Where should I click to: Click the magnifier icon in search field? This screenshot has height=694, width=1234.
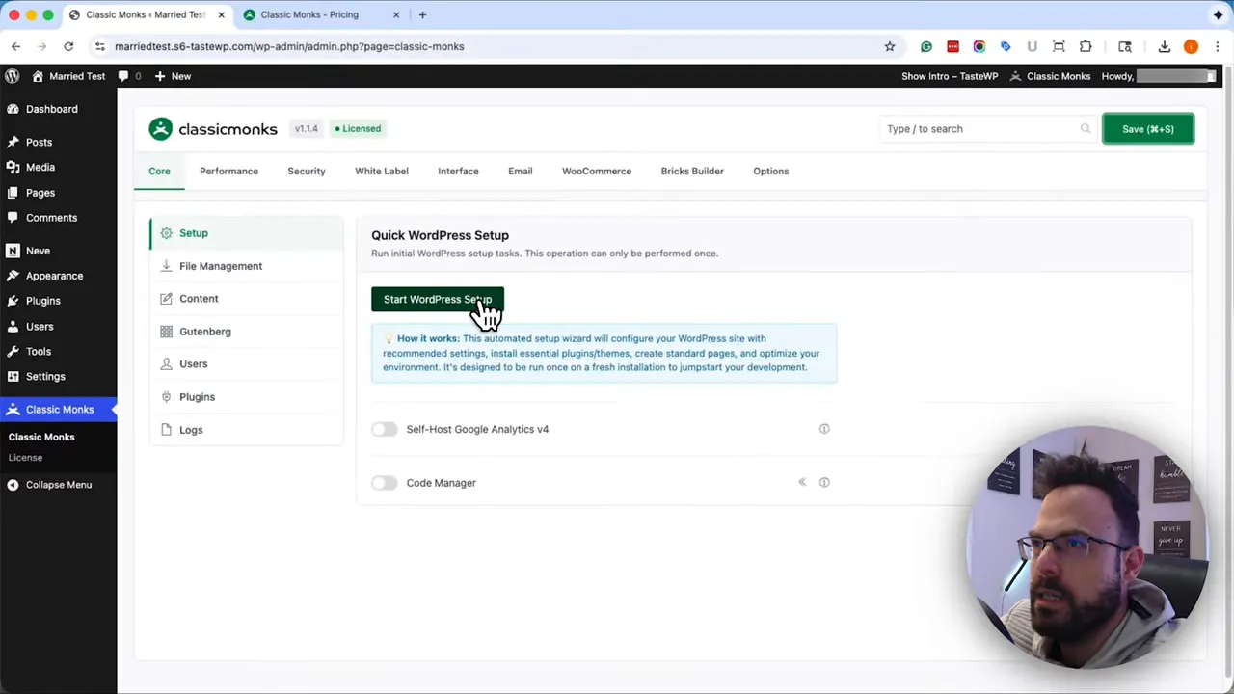(1086, 128)
